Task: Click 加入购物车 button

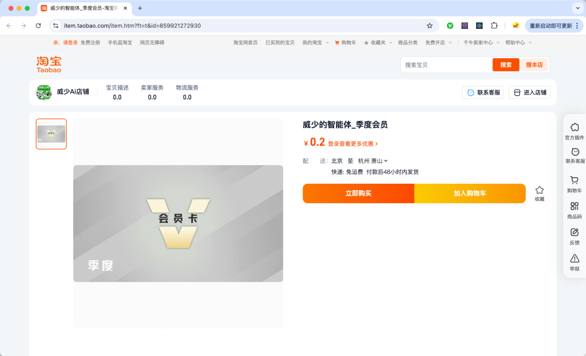Action: (470, 193)
